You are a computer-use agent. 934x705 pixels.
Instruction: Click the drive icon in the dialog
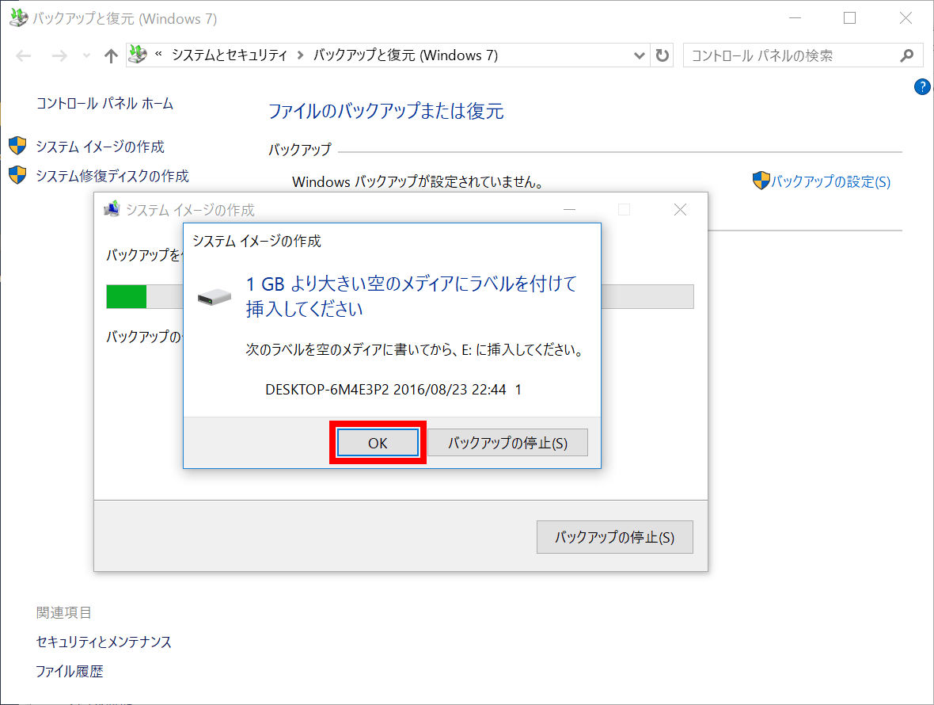click(215, 296)
